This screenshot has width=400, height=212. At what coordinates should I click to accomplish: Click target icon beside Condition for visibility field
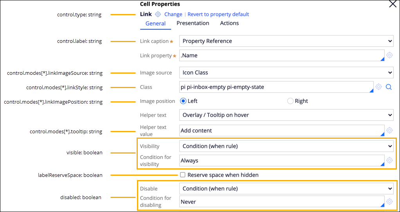[389, 160]
